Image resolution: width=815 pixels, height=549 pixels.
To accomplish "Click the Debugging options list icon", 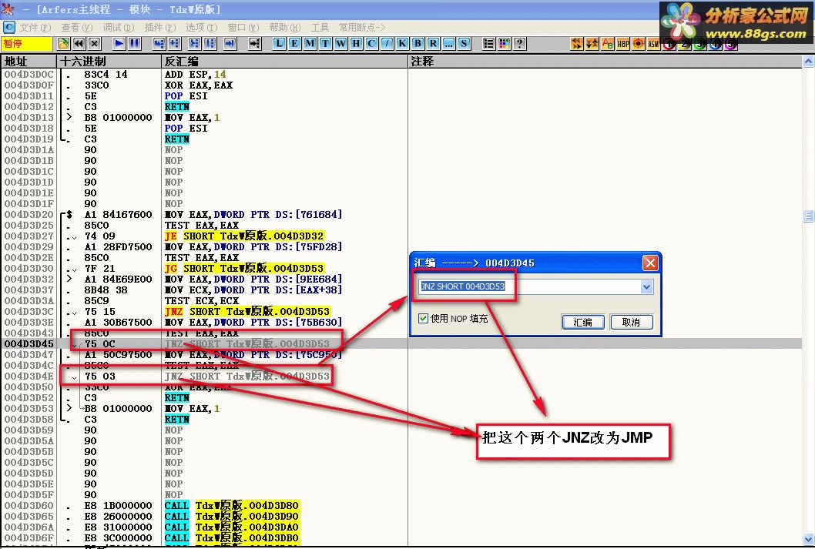I will pos(488,44).
